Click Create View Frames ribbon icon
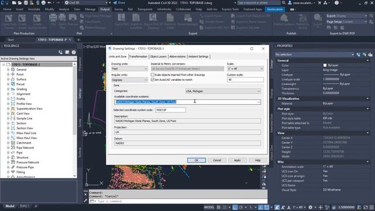375x211 pixels. coord(9,19)
